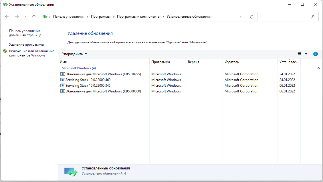This screenshot has width=323, height=182.
Task: Click inside the search input field
Action: (x=285, y=17)
